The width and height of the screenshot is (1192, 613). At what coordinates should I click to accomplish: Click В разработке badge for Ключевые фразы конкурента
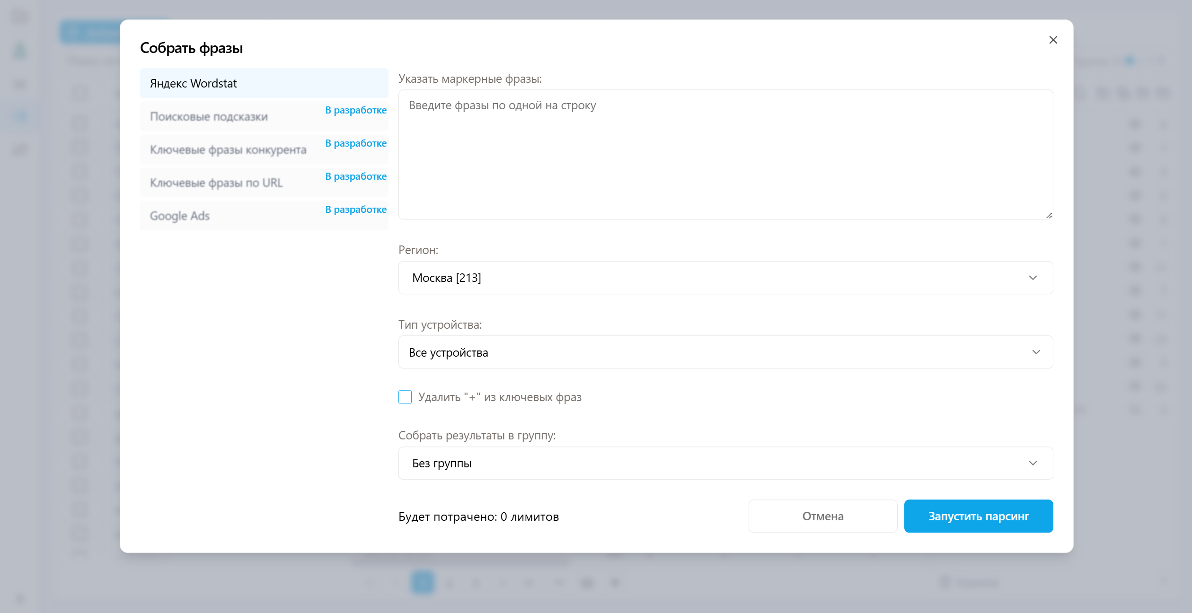(x=356, y=143)
